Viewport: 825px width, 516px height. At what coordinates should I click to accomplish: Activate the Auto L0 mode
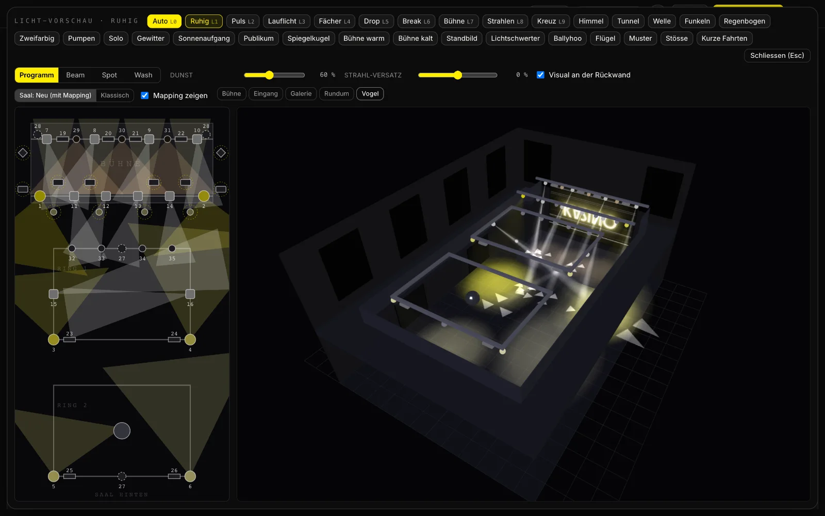click(x=164, y=21)
